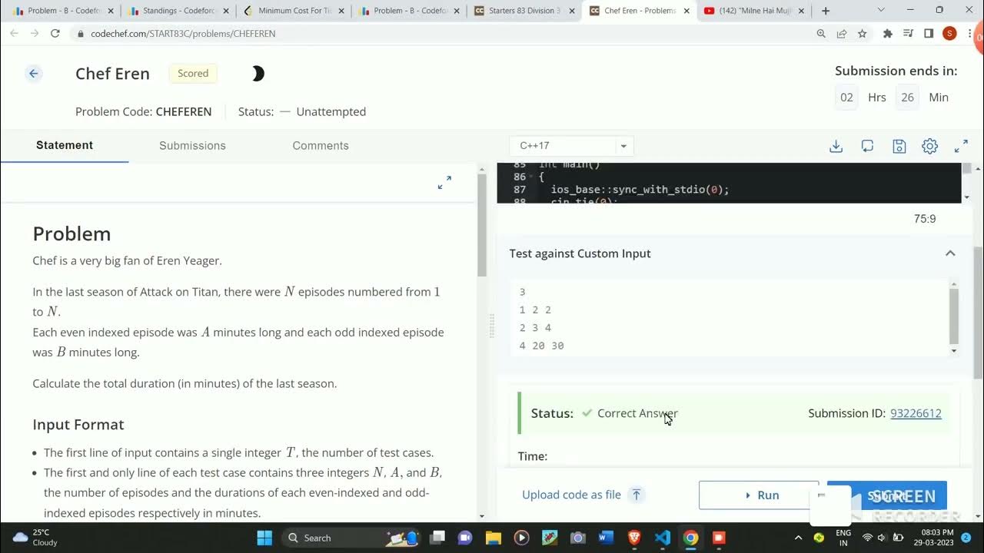Open the C++17 language dropdown
The image size is (984, 553).
[571, 146]
